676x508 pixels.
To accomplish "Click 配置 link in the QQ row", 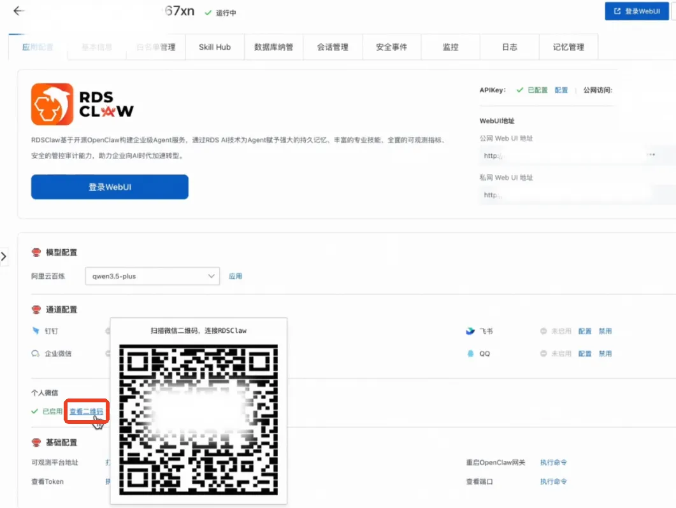I will point(585,354).
